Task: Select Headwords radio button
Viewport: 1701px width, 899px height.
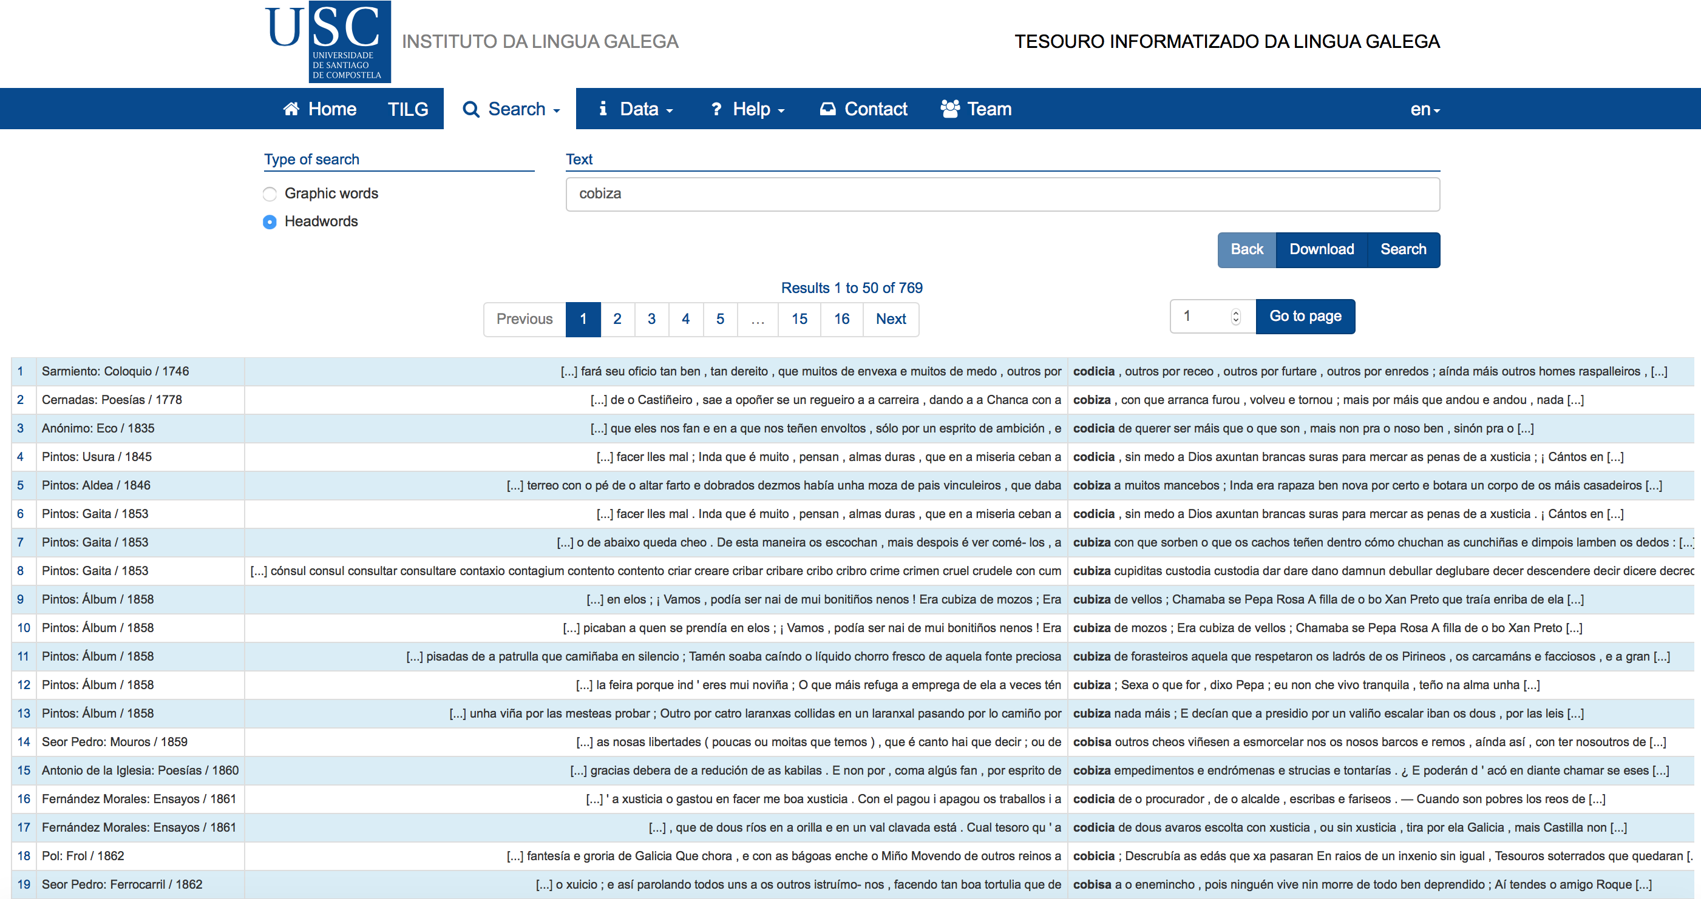Action: pos(269,220)
